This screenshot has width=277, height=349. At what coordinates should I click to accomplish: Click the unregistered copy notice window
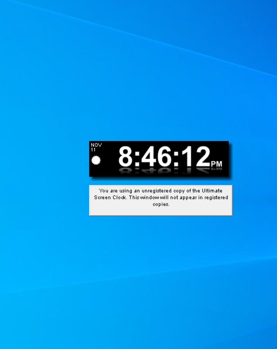pos(161,200)
